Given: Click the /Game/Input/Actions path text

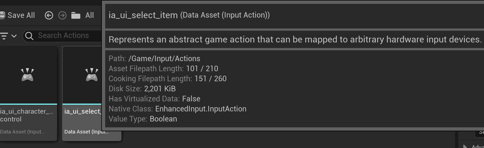Looking at the screenshot, I should 164,59.
